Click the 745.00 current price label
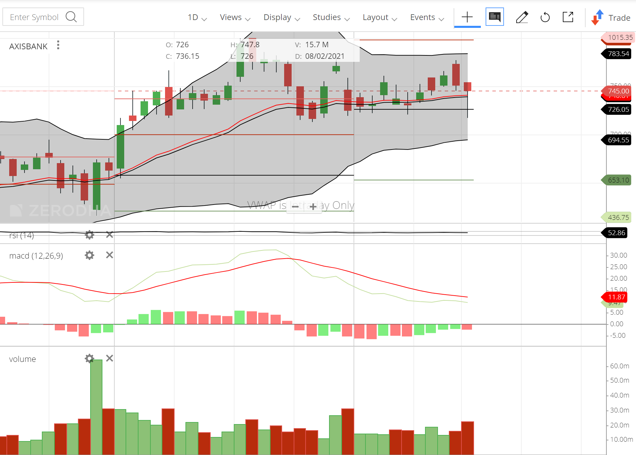Image resolution: width=636 pixels, height=455 pixels. coord(617,91)
